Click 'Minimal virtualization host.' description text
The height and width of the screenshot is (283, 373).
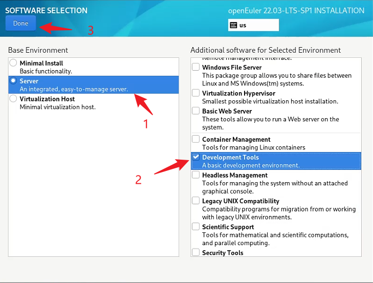[58, 107]
